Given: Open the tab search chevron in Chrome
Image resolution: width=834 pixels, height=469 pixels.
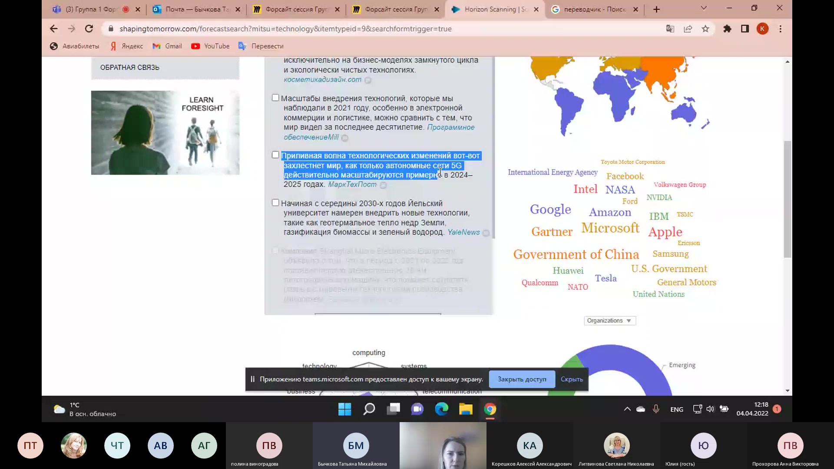Looking at the screenshot, I should pos(704,8).
